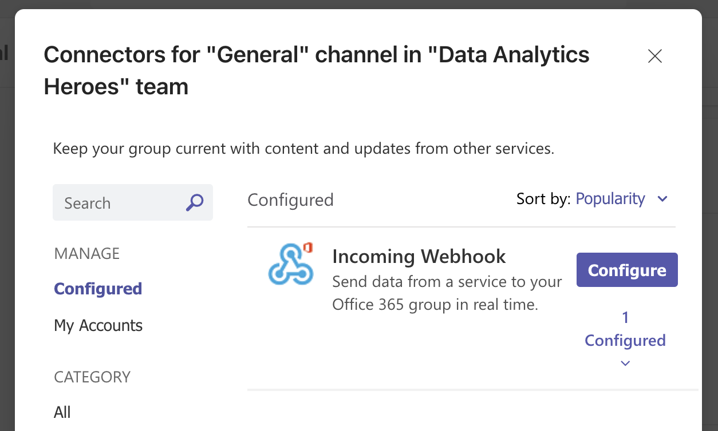Click the CATEGORY section label

tap(92, 377)
